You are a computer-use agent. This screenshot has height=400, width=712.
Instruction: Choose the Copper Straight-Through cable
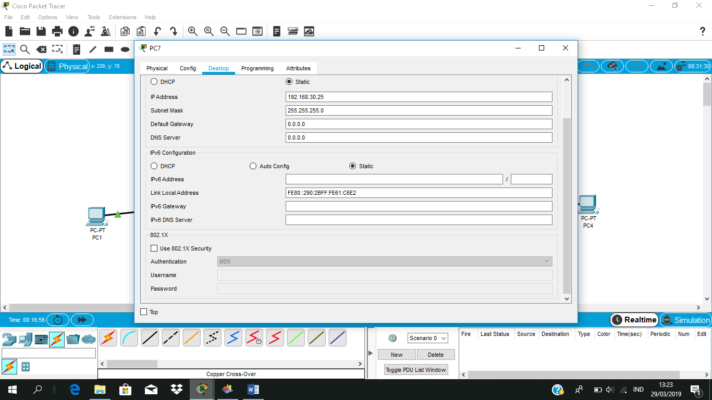coord(150,338)
